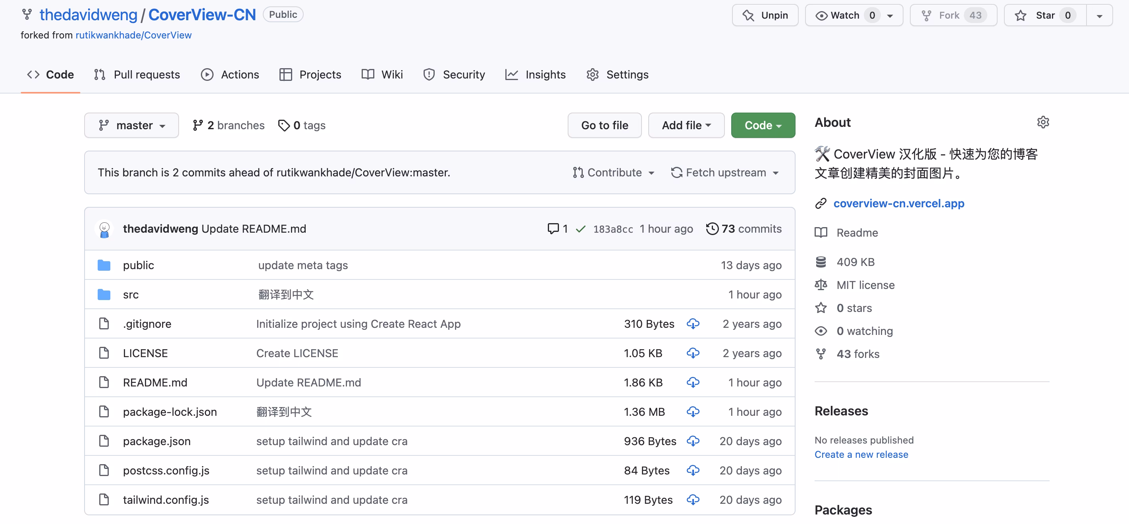Open the thedavidweng profile link in header
Viewport: 1129px width, 524px height.
click(x=88, y=15)
